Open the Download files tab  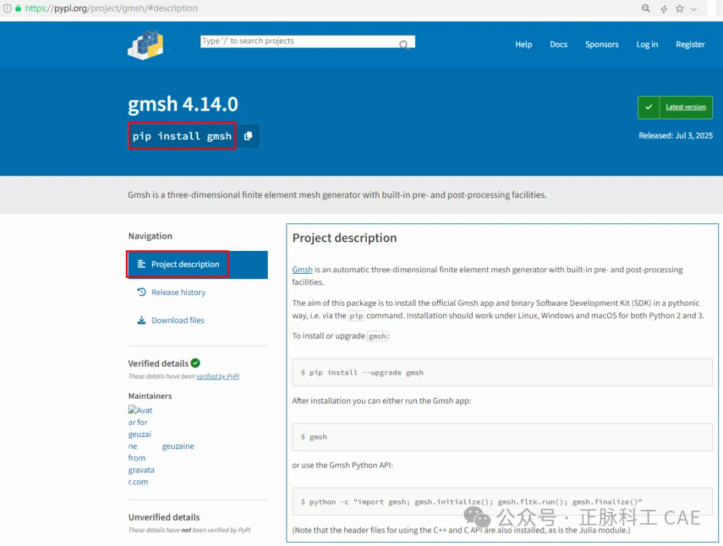coord(177,321)
